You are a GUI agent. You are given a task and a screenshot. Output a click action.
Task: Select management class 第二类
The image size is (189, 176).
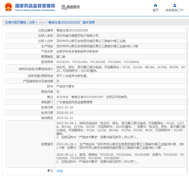click(x=61, y=57)
